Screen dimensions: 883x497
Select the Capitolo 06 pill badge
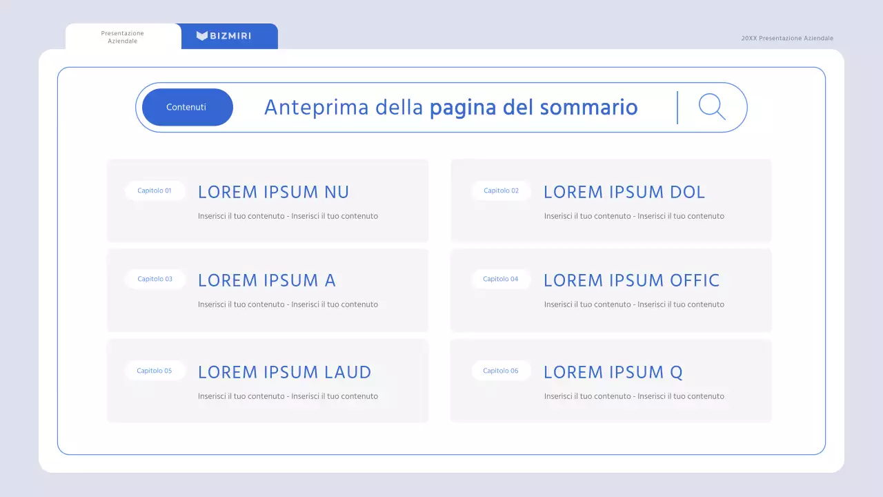tap(501, 370)
